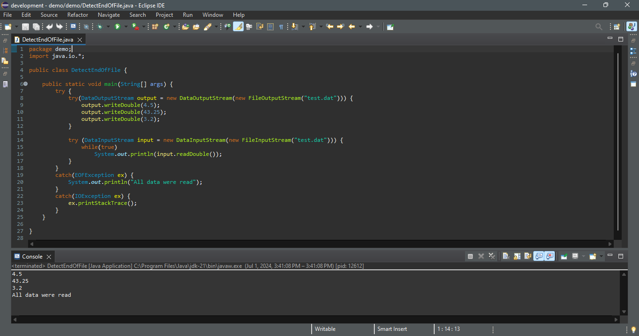Expand the New file dropdown arrow
The height and width of the screenshot is (336, 639).
16,27
